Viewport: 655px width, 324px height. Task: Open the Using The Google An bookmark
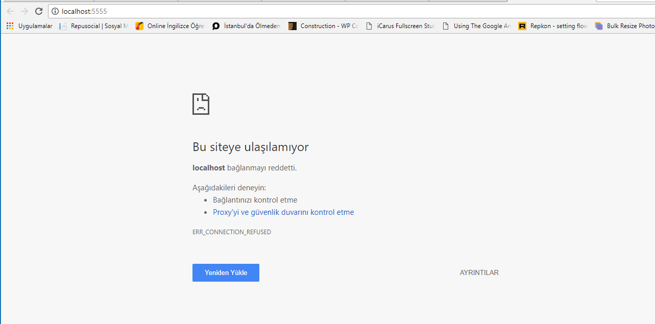[x=476, y=26]
